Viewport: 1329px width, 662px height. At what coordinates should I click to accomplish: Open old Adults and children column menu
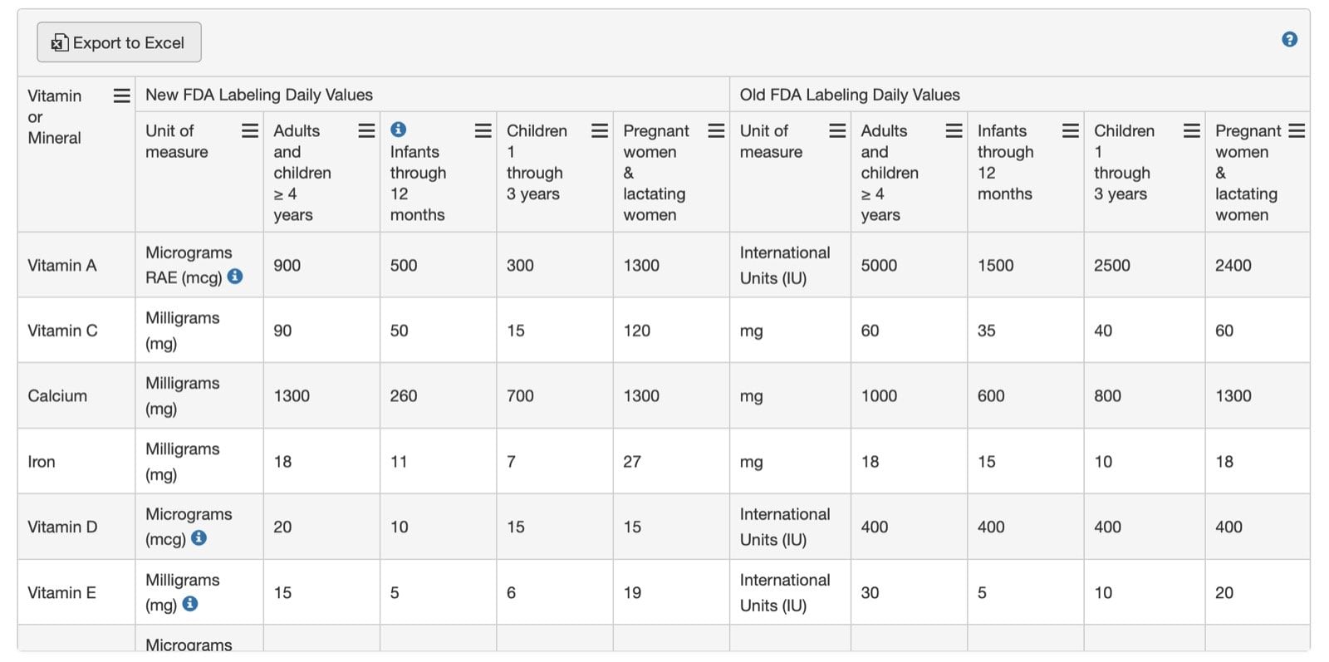click(954, 130)
